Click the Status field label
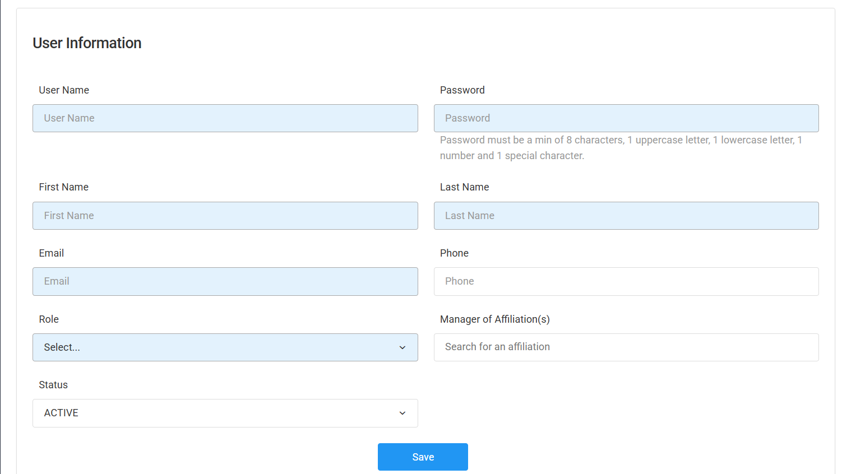Viewport: 842px width, 474px height. (53, 385)
